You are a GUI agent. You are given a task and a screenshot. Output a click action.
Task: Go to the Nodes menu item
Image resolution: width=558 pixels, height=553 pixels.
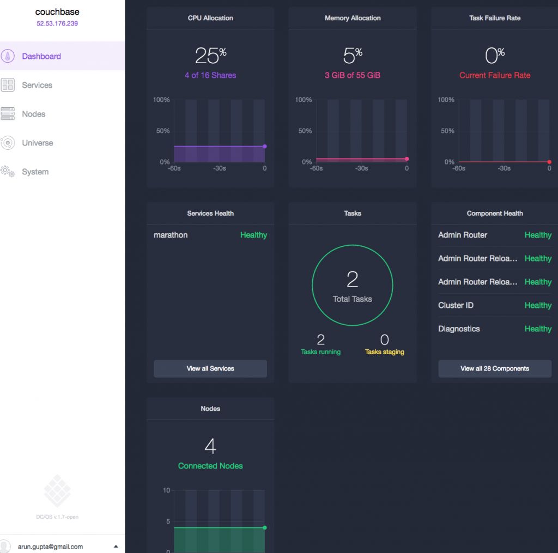click(62, 114)
